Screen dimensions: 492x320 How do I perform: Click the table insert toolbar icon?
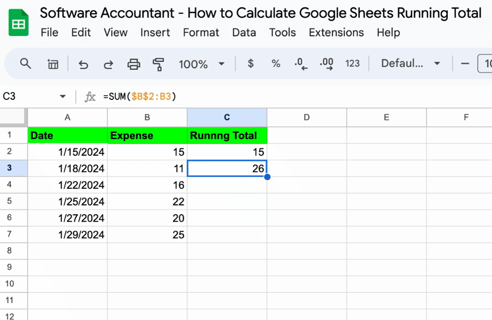pyautogui.click(x=53, y=64)
